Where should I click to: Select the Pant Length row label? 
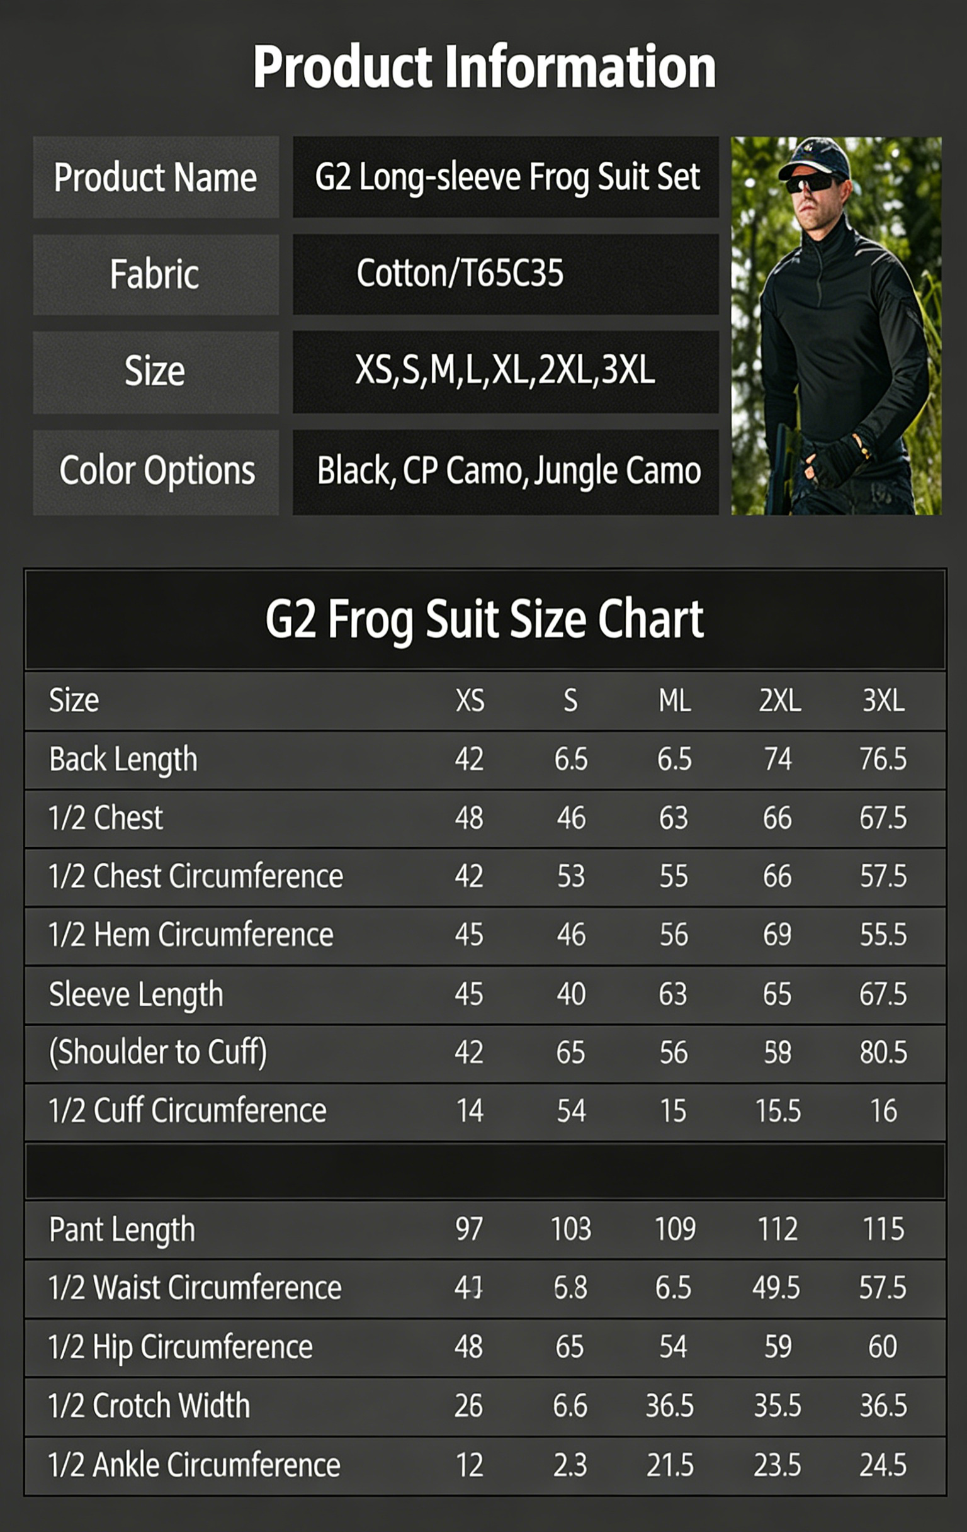[x=122, y=1230]
